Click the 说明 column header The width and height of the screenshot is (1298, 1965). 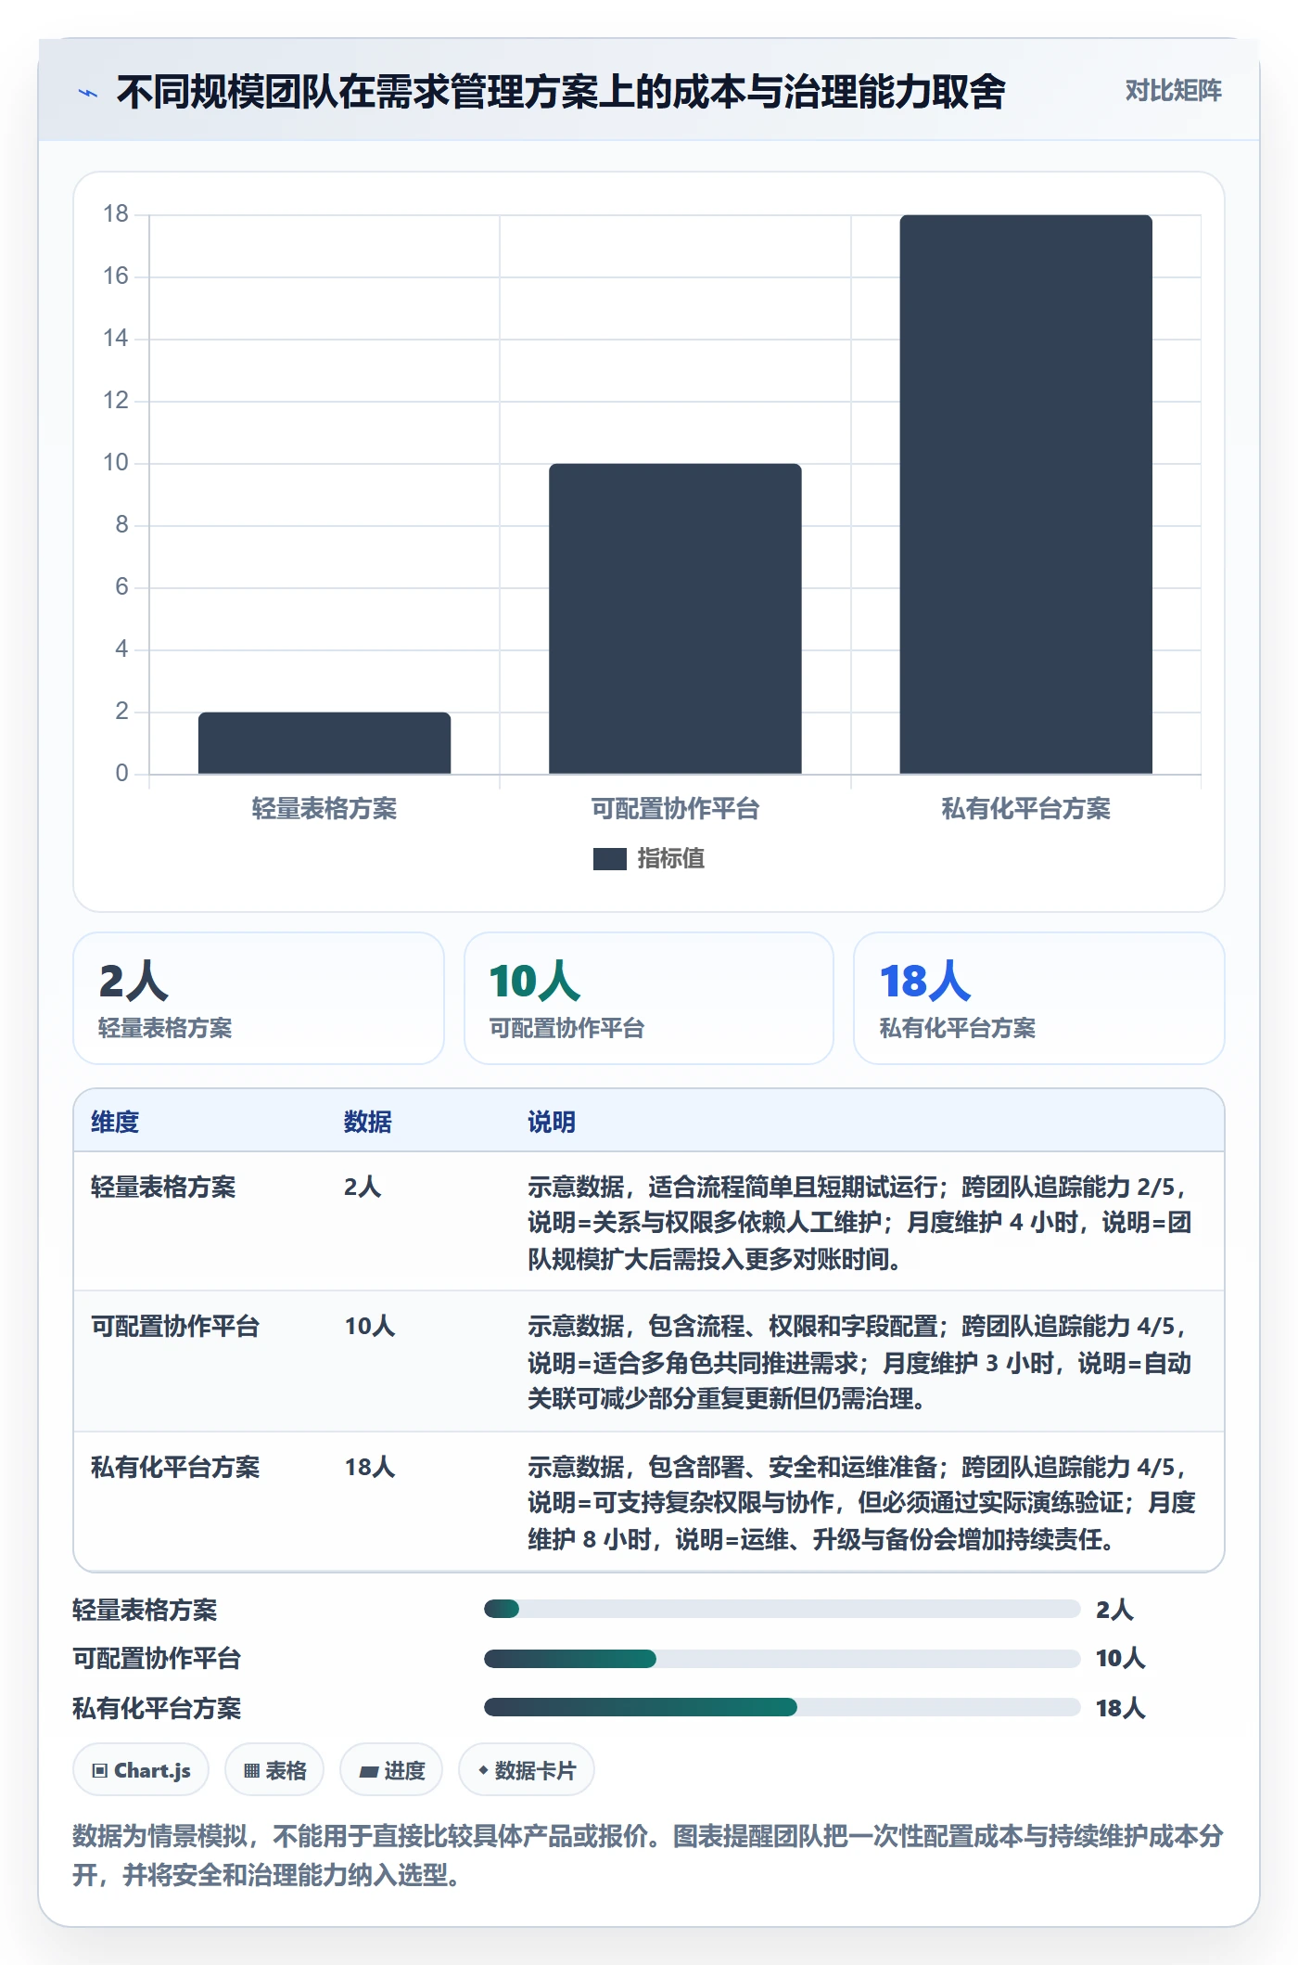click(x=552, y=1122)
